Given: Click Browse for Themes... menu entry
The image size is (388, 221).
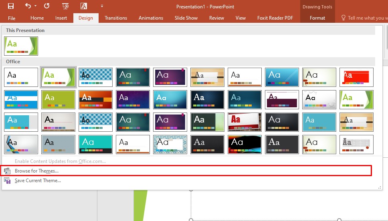Looking at the screenshot, I should [x=186, y=171].
